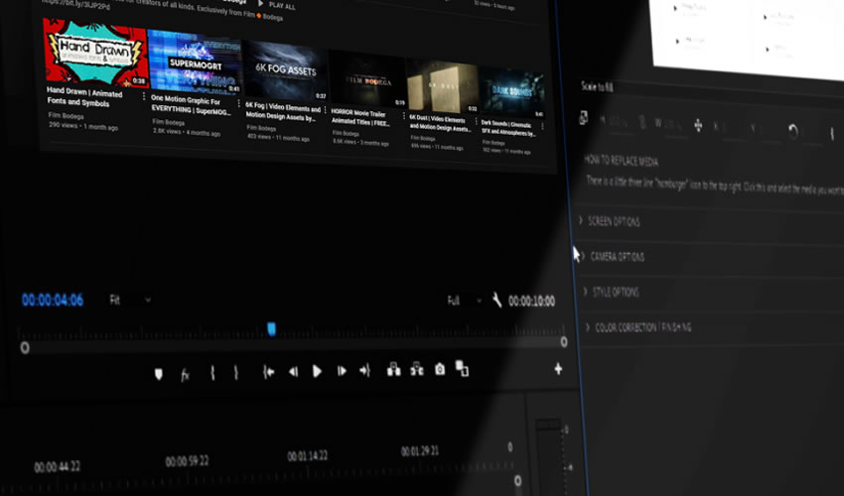The height and width of the screenshot is (496, 844).
Task: Click the blue playhead on the scrub bar
Action: [271, 328]
